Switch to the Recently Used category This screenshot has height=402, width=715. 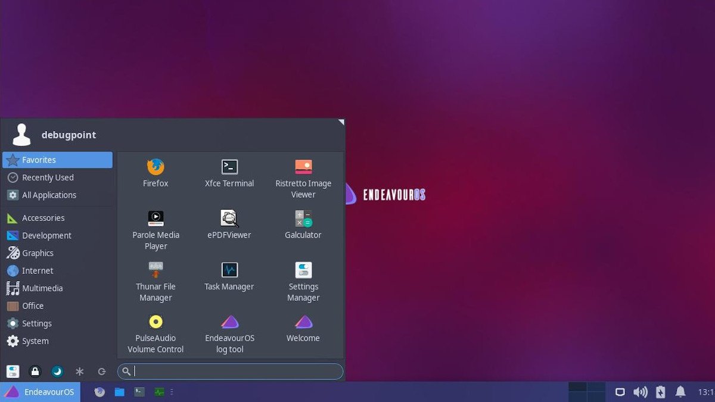[x=48, y=177]
